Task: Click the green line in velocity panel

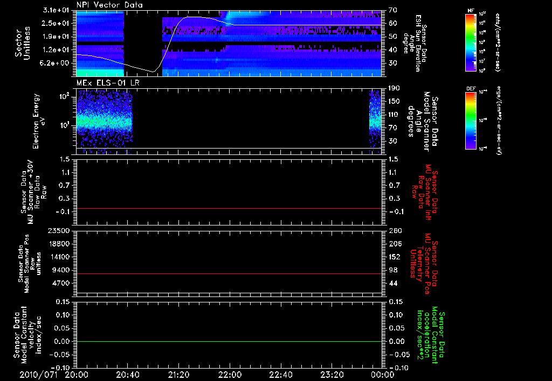Action: 229,341
